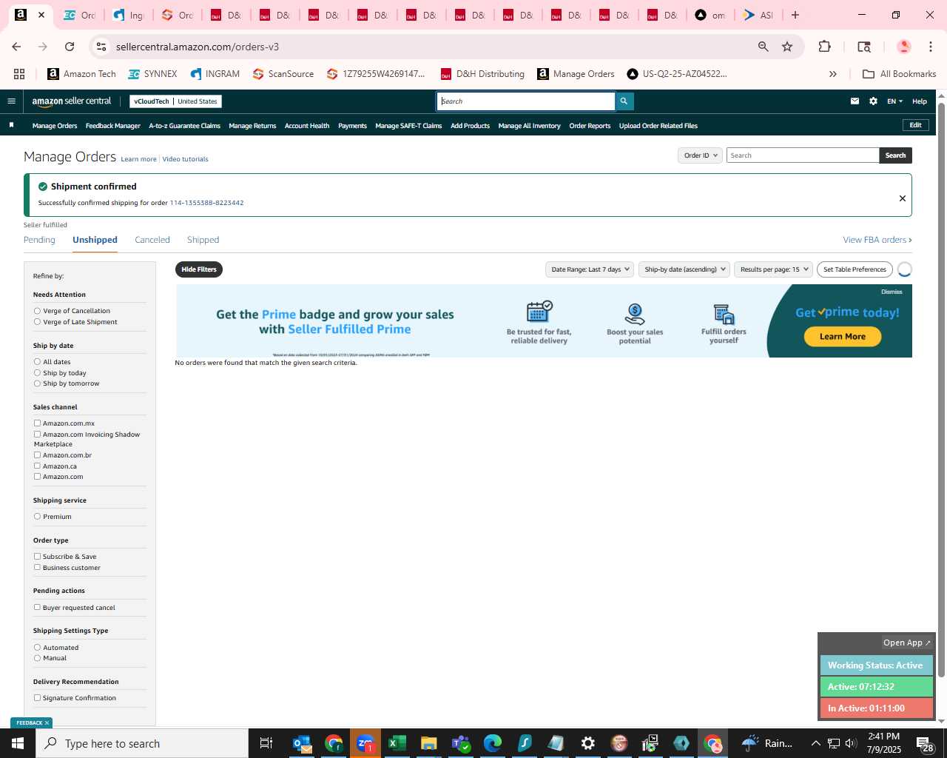Open Task View on the taskbar
The height and width of the screenshot is (758, 947).
coord(266,743)
